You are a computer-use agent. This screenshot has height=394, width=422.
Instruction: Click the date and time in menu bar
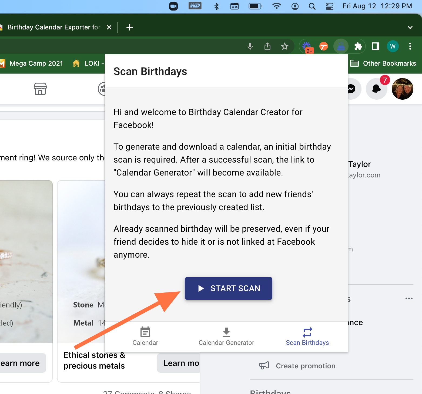[x=377, y=6]
